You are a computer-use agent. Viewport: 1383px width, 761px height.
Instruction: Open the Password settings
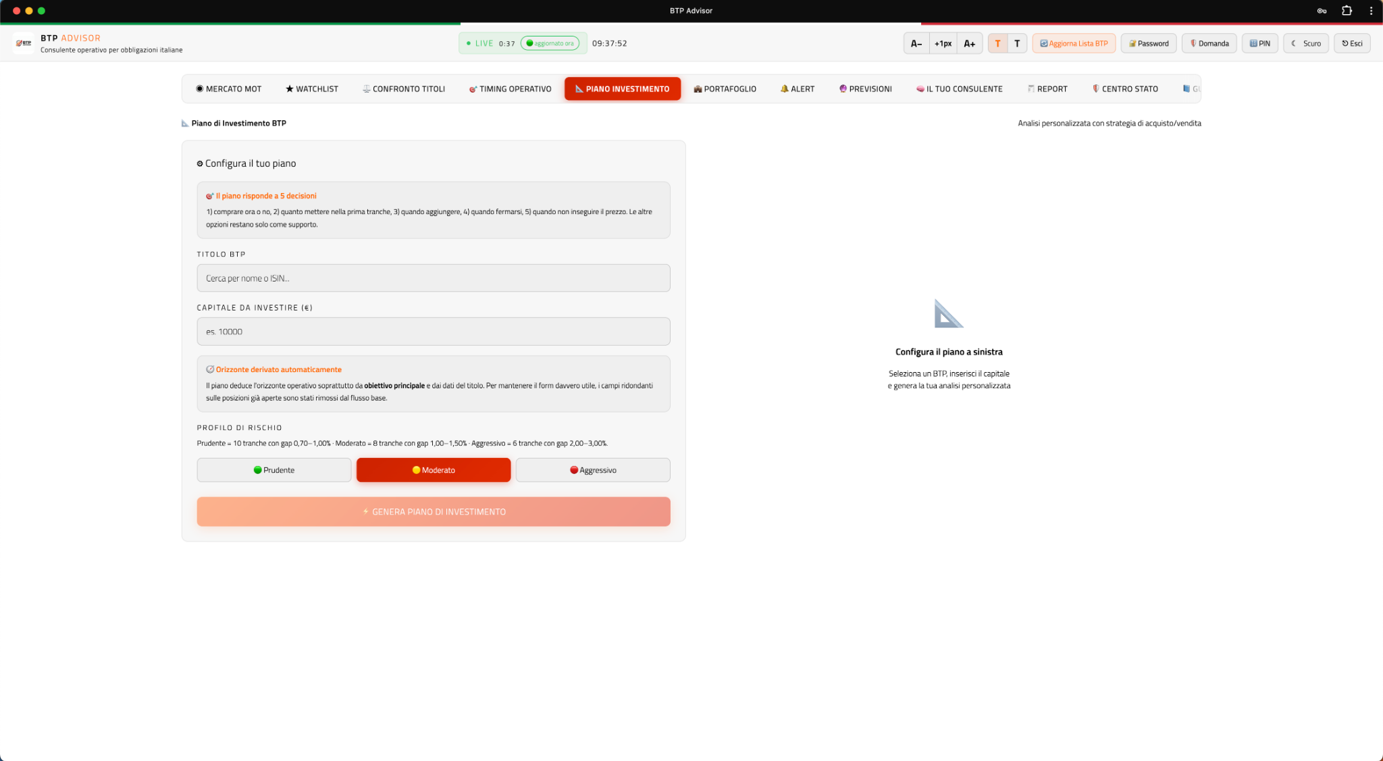point(1149,43)
